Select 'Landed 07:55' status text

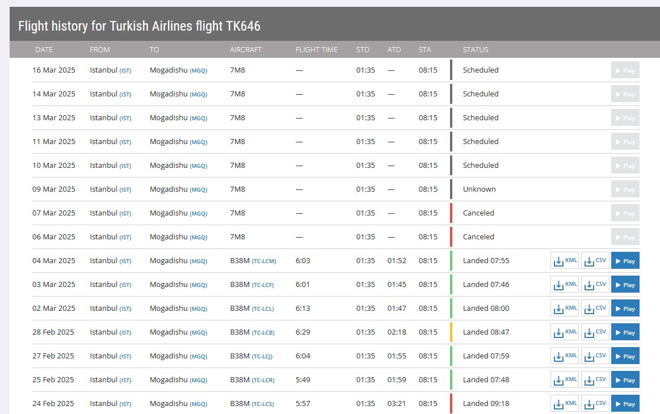(486, 260)
